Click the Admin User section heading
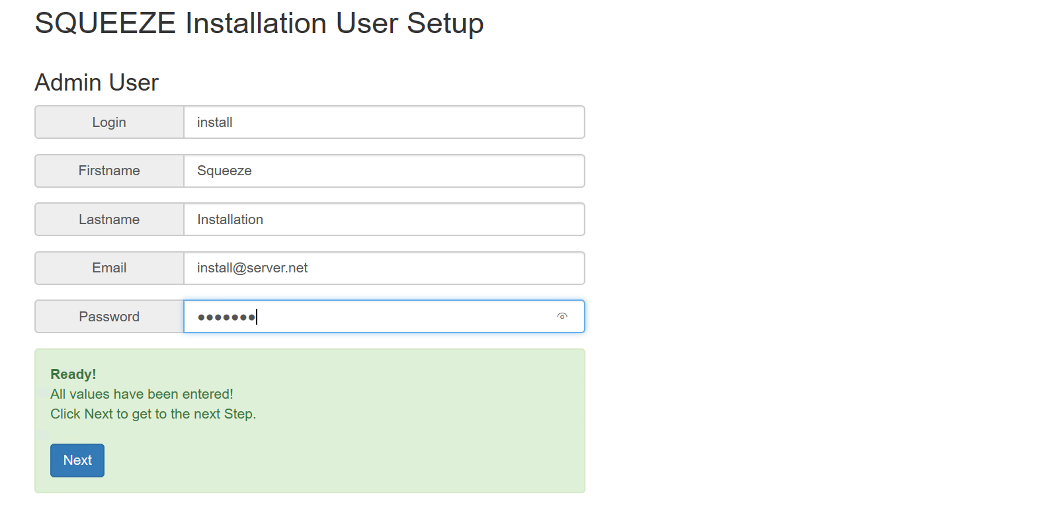1053x521 pixels. click(97, 83)
